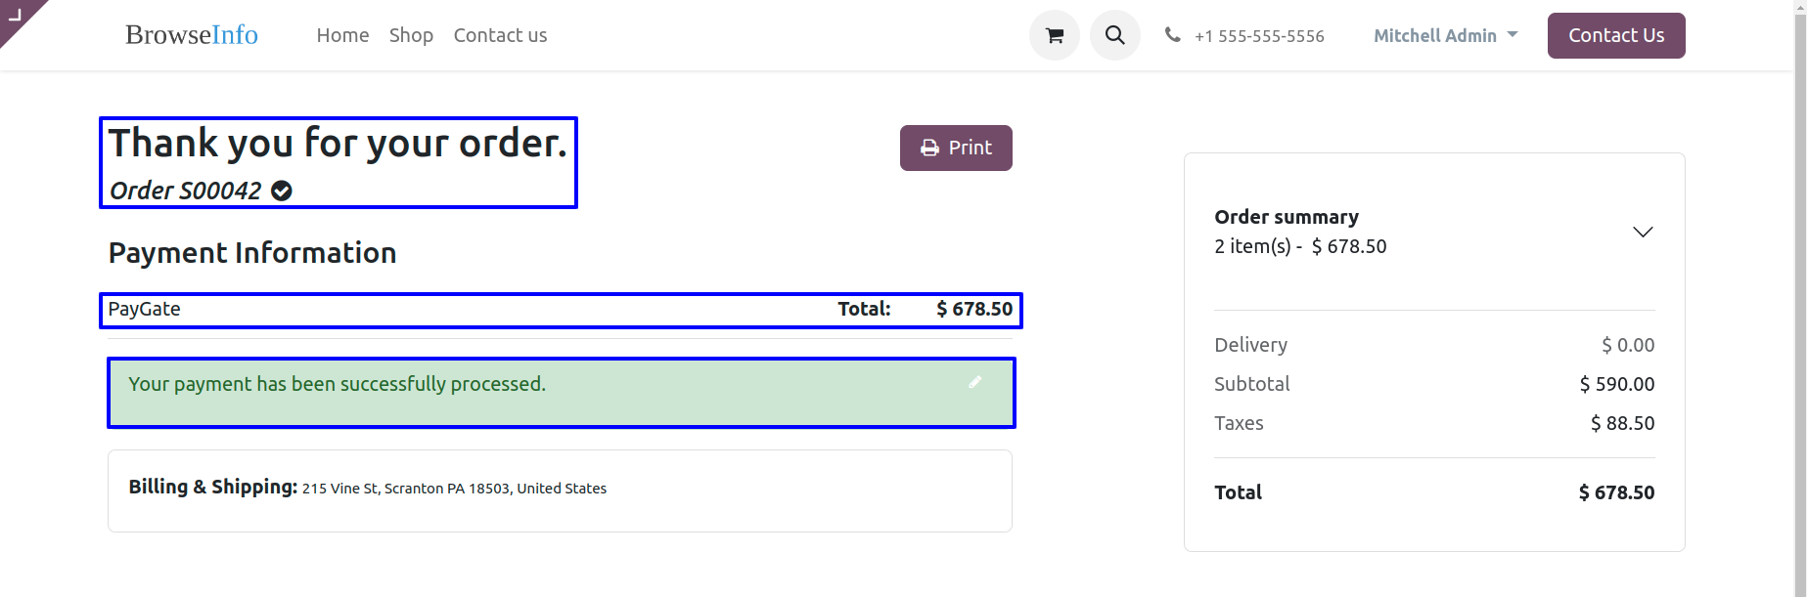
Task: Click the checkmark badge beside Order S00042
Action: pyautogui.click(x=282, y=191)
